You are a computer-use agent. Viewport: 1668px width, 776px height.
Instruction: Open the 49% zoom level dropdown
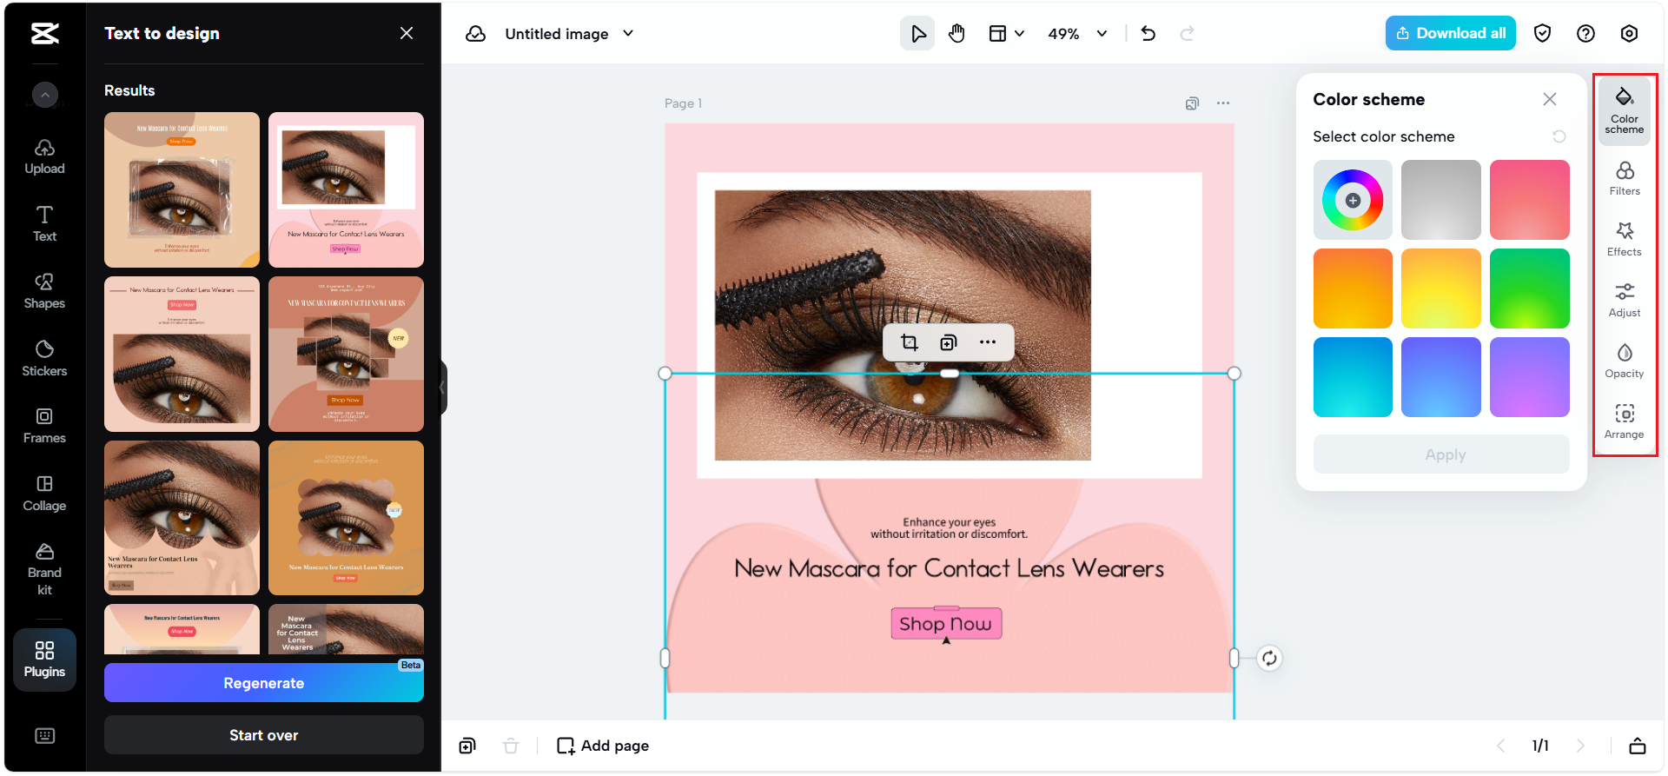coord(1077,34)
